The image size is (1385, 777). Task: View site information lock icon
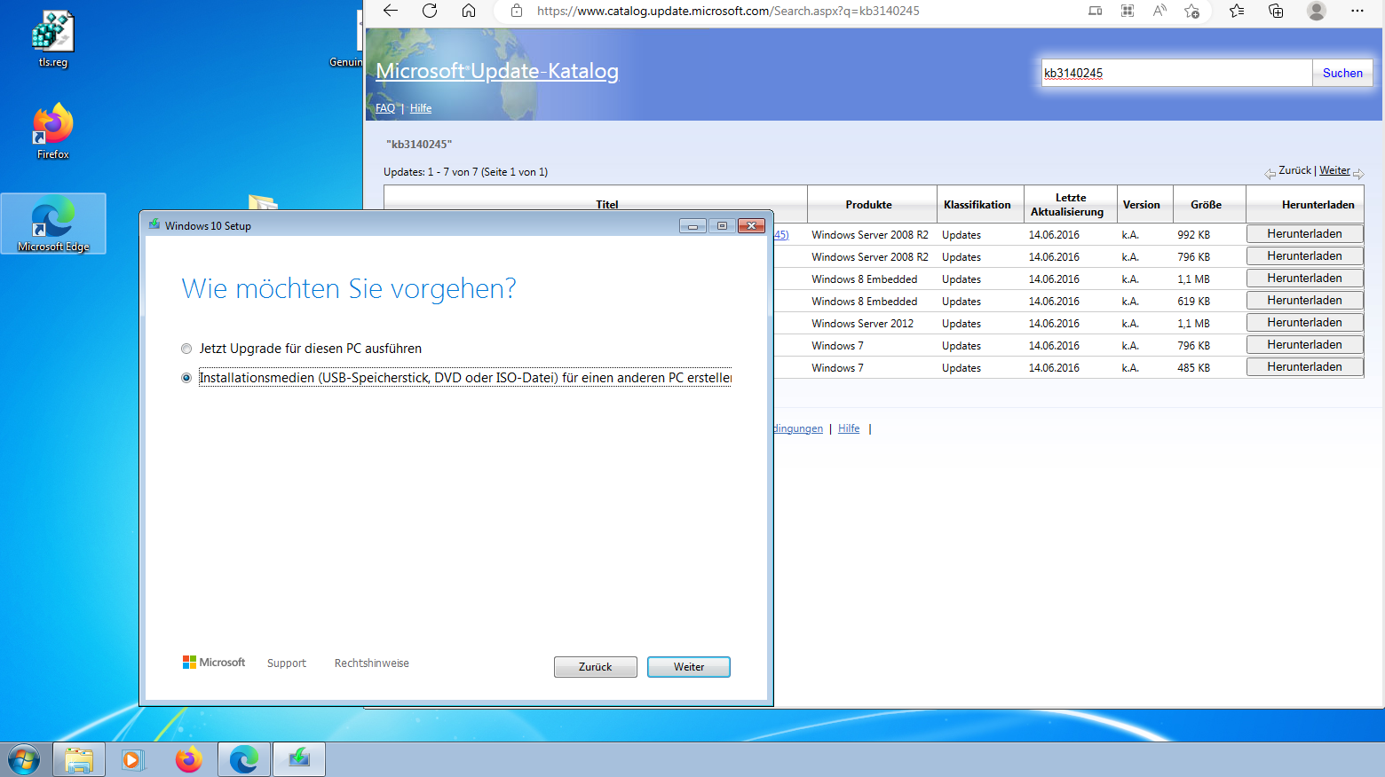(517, 11)
